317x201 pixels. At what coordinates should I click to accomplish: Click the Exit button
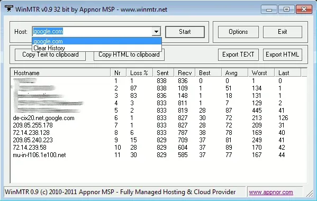click(x=283, y=32)
